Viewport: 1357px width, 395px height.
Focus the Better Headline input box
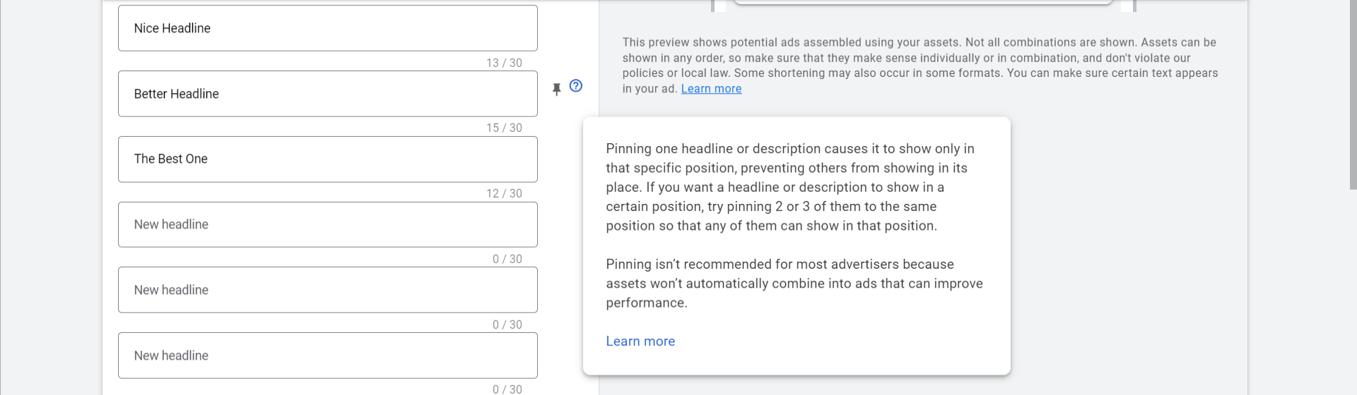point(328,94)
